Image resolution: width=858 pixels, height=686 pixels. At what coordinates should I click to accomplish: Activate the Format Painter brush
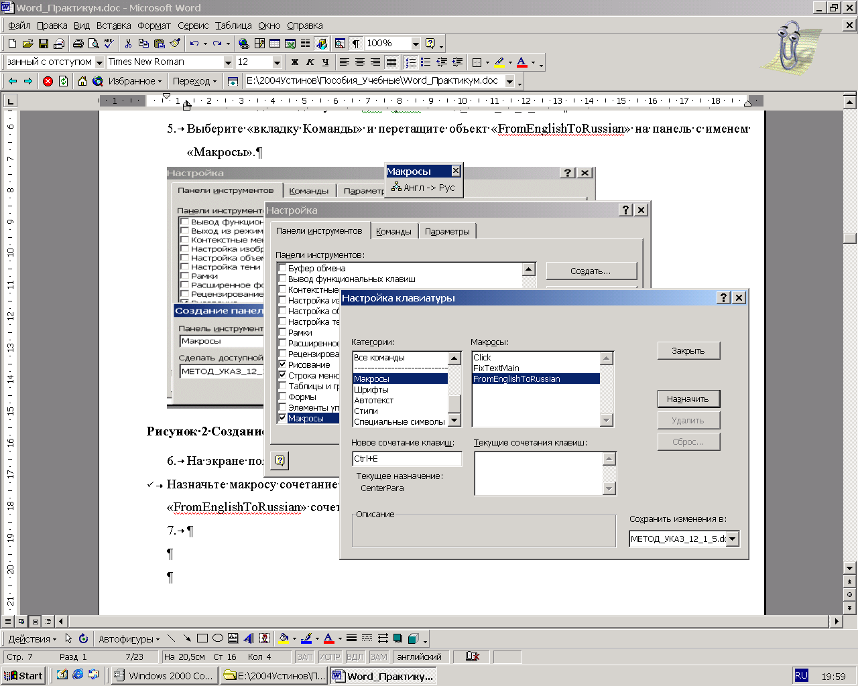(175, 44)
